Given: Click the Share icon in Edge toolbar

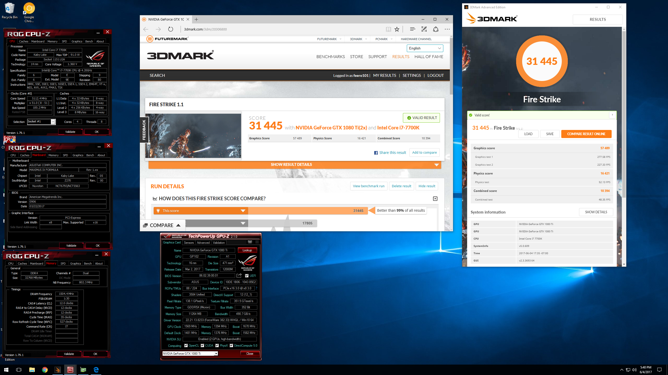Looking at the screenshot, I should click(436, 29).
